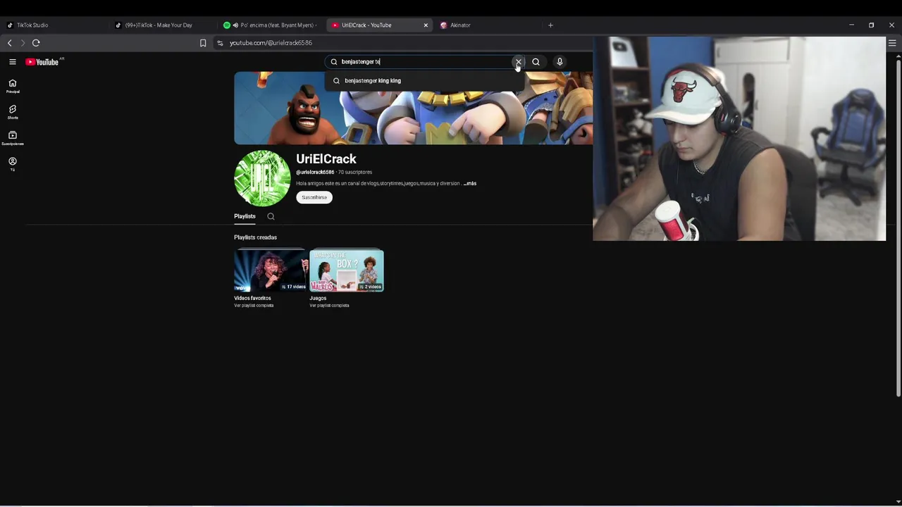Go forward in browser history

(23, 43)
